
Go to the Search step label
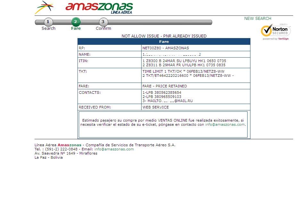(x=48, y=28)
